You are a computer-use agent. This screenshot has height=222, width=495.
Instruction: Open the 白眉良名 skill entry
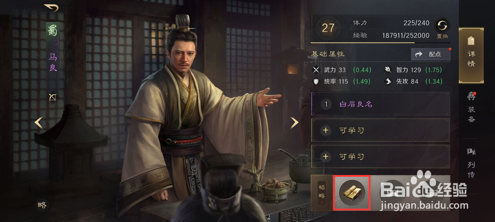pos(381,104)
